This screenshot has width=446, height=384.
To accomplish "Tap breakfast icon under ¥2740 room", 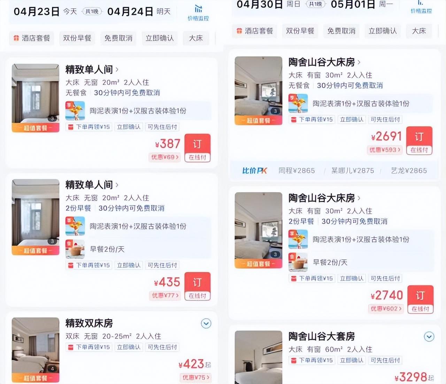I will [298, 262].
